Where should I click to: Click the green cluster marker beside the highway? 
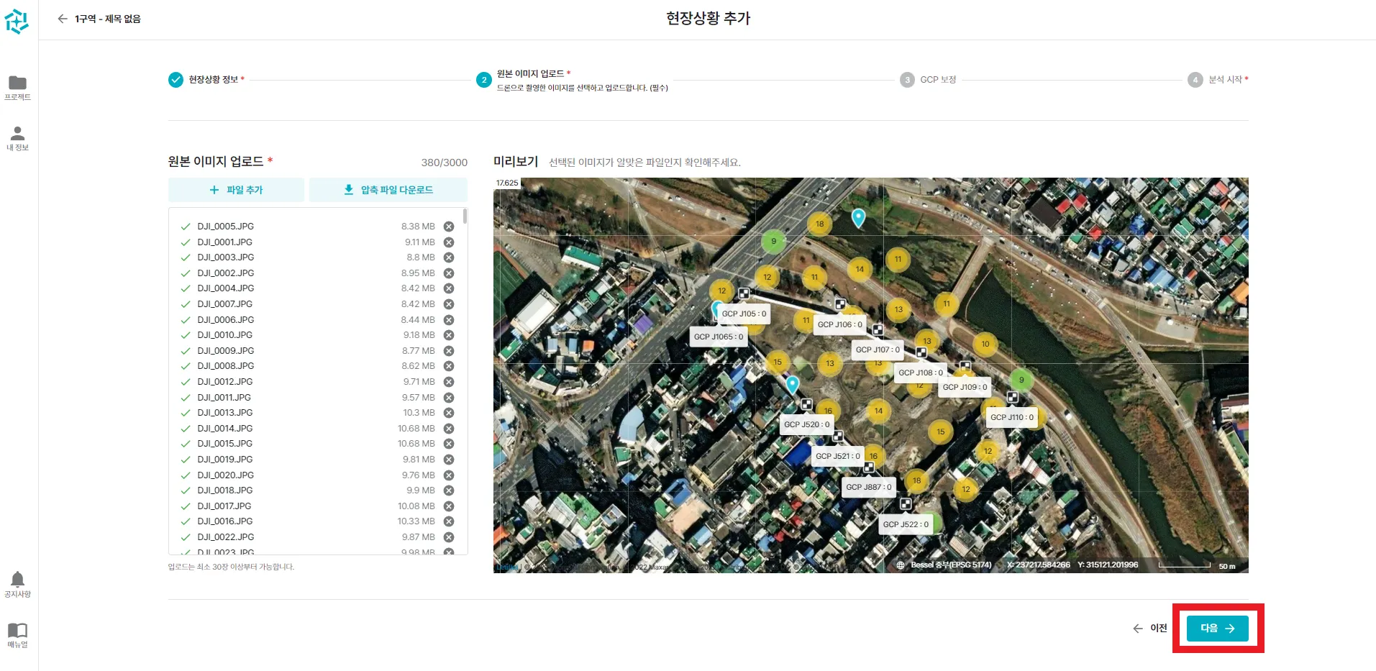pyautogui.click(x=773, y=241)
